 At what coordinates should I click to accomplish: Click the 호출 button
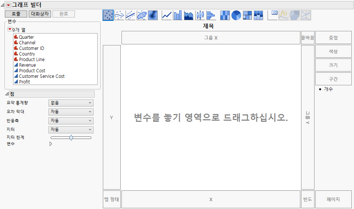pyautogui.click(x=16, y=14)
